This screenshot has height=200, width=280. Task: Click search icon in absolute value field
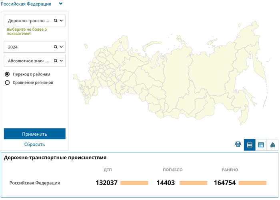56,61
